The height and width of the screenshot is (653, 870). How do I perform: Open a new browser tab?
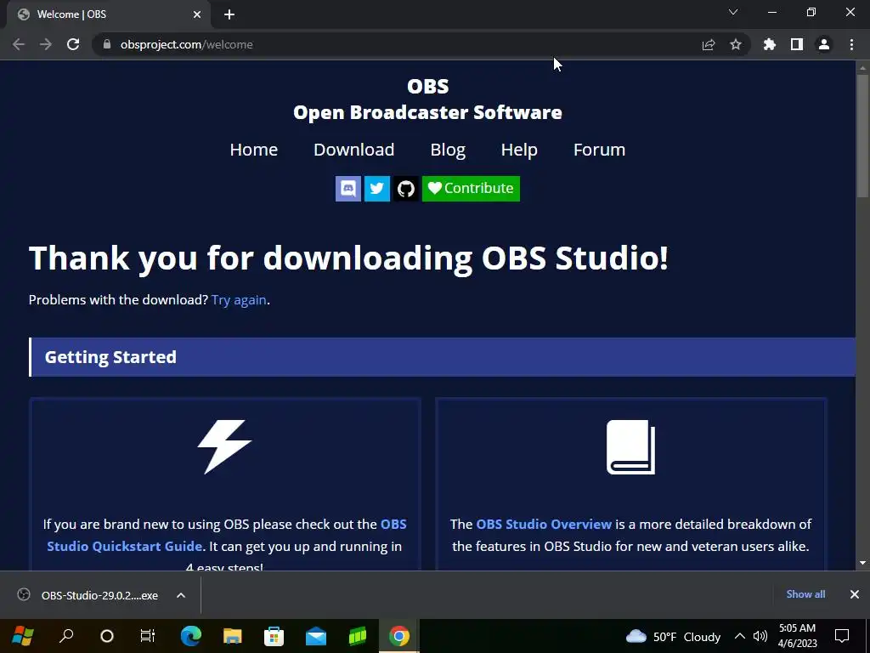pyautogui.click(x=229, y=14)
